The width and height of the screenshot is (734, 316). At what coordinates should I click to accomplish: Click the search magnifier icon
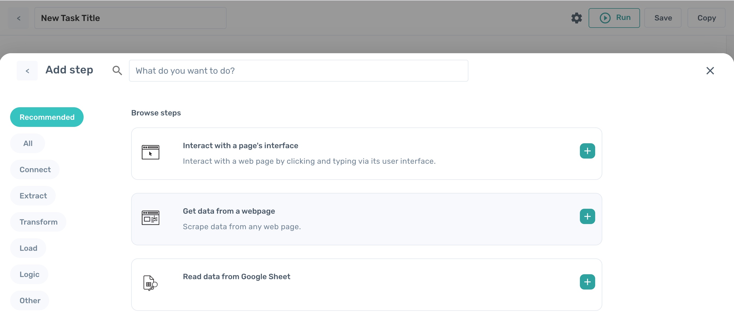[117, 70]
